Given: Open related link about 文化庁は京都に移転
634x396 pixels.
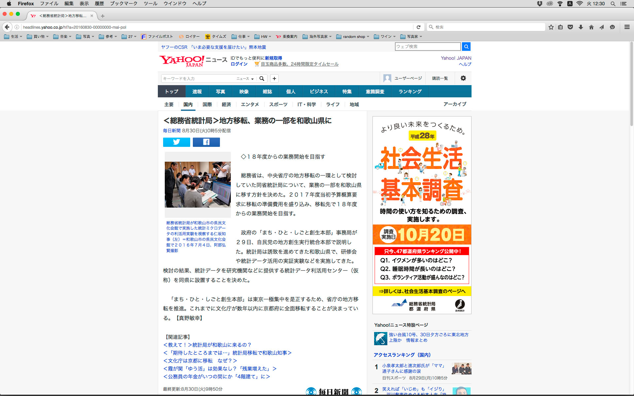Looking at the screenshot, I should tap(200, 361).
